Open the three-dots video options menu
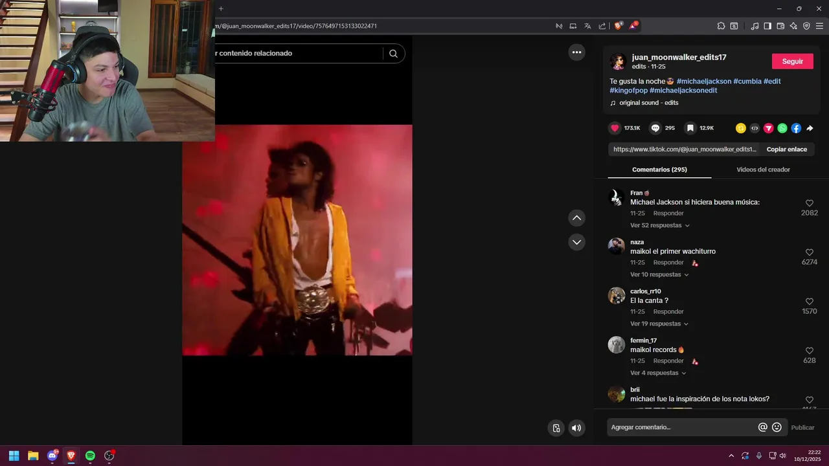This screenshot has width=829, height=466. tap(576, 52)
